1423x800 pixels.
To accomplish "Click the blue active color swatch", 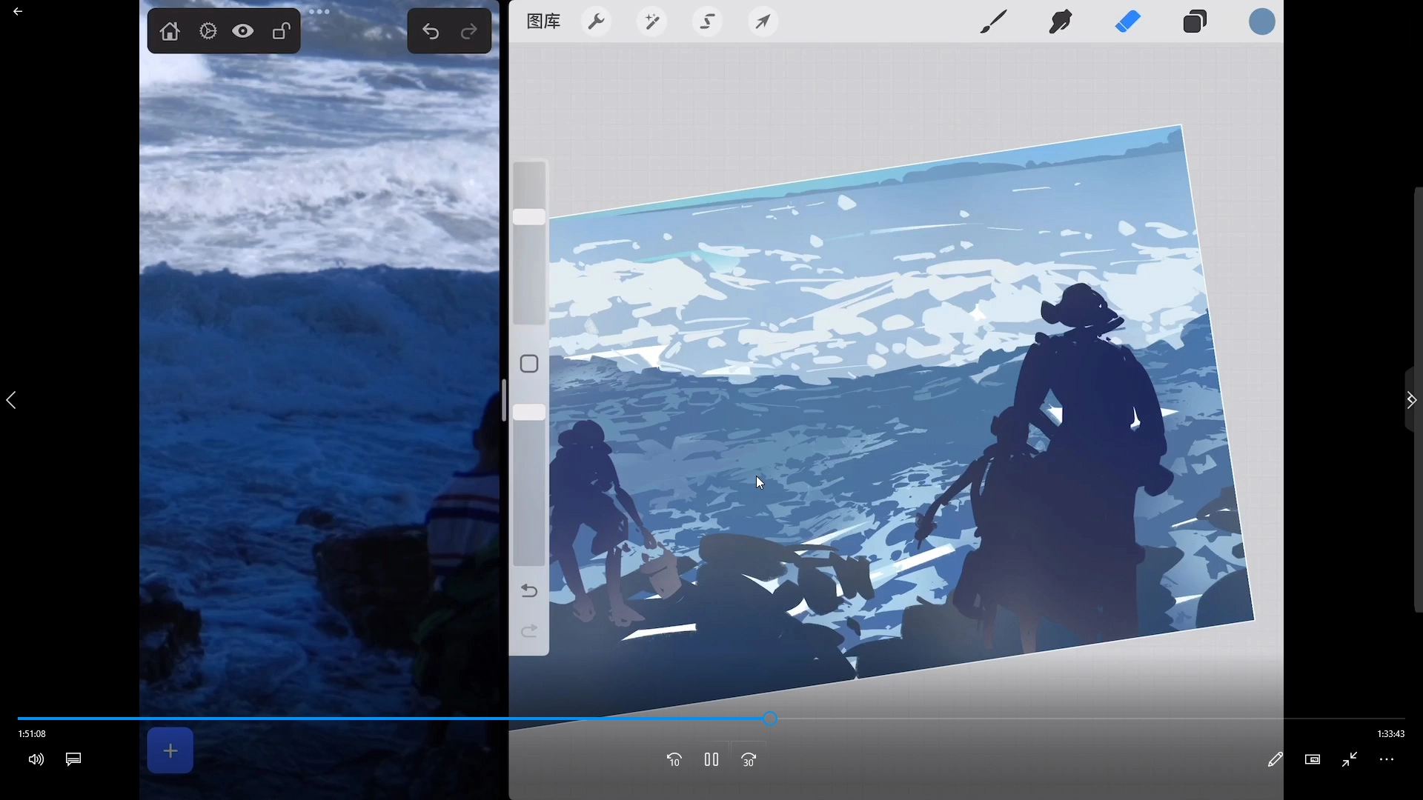I will [1261, 22].
